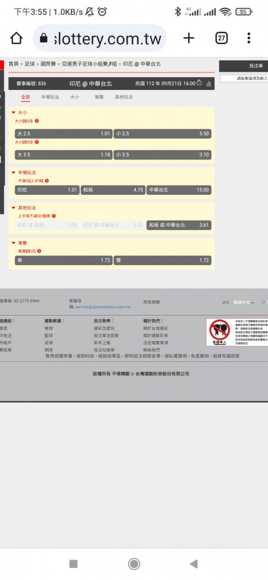268x580 pixels.
Task: Tap Android back navigation triangle
Action: [193, 564]
